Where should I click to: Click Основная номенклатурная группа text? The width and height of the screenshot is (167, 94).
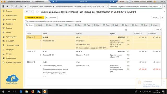55,69
